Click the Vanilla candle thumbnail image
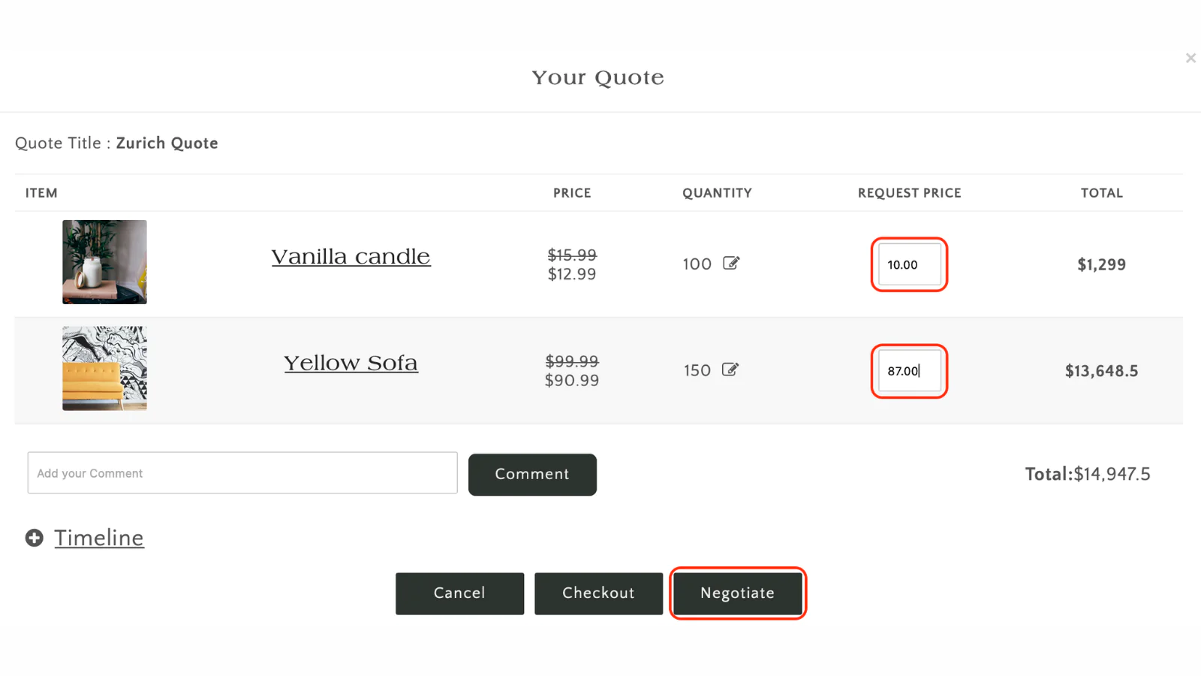 coord(104,262)
